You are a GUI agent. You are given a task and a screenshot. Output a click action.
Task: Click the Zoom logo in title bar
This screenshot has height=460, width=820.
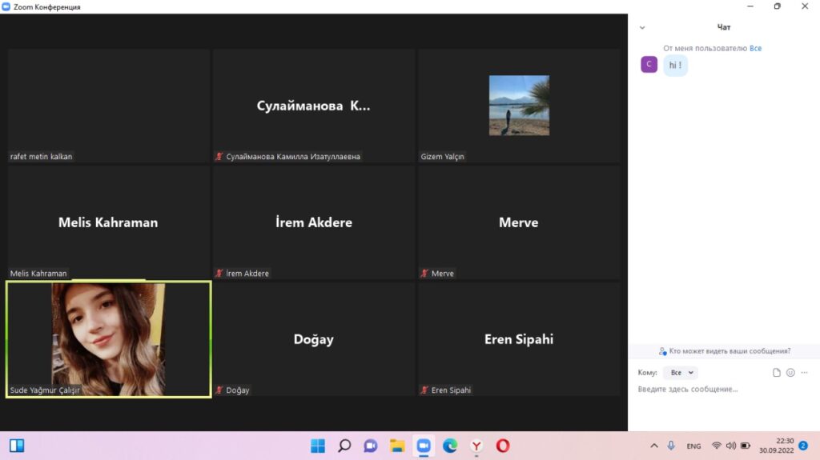pos(6,6)
